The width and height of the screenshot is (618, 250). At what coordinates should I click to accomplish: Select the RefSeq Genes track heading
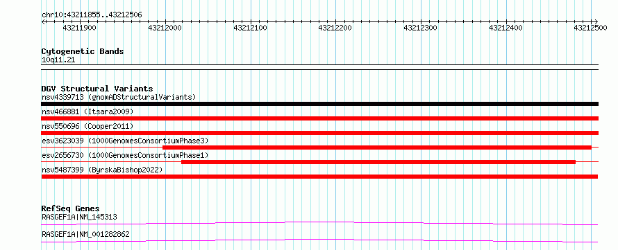70,208
